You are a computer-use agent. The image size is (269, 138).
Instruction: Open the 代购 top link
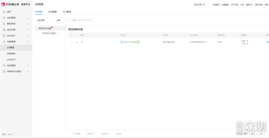pos(242,5)
